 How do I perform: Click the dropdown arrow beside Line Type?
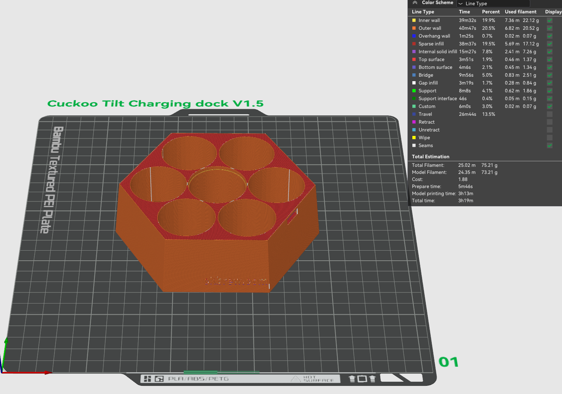460,4
